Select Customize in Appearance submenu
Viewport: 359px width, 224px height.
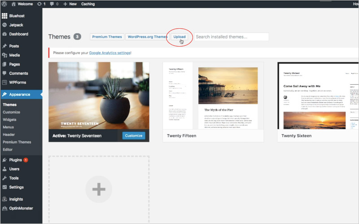(x=12, y=112)
